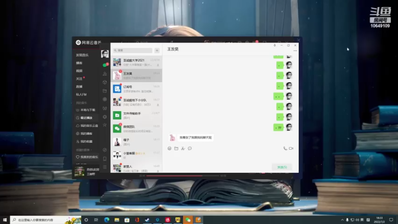
Task: Open 关注 in NetEase Music sidebar
Action: tap(79, 79)
